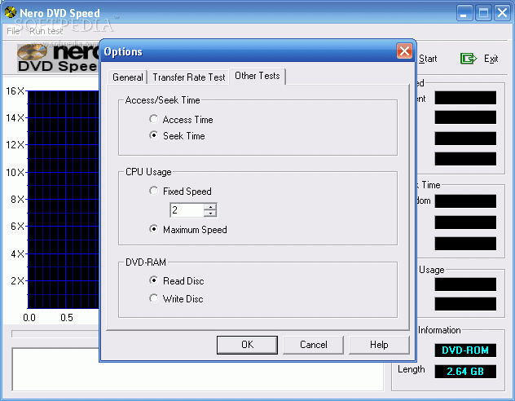Select the Other Tests tab
Image resolution: width=515 pixels, height=401 pixels.
[257, 76]
